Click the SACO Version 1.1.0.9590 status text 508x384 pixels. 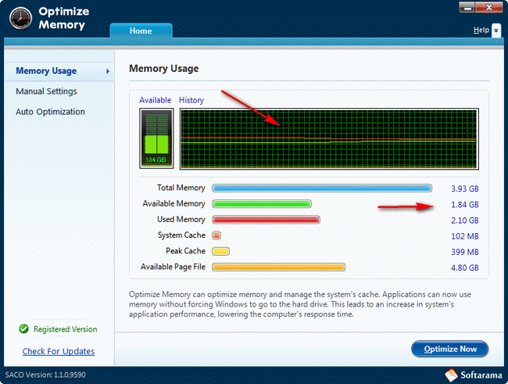45,375
